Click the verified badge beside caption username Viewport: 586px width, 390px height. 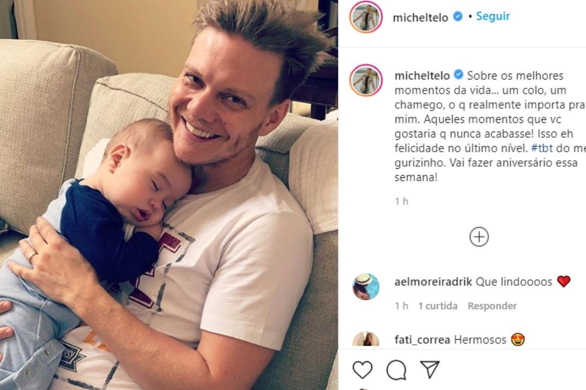(459, 76)
